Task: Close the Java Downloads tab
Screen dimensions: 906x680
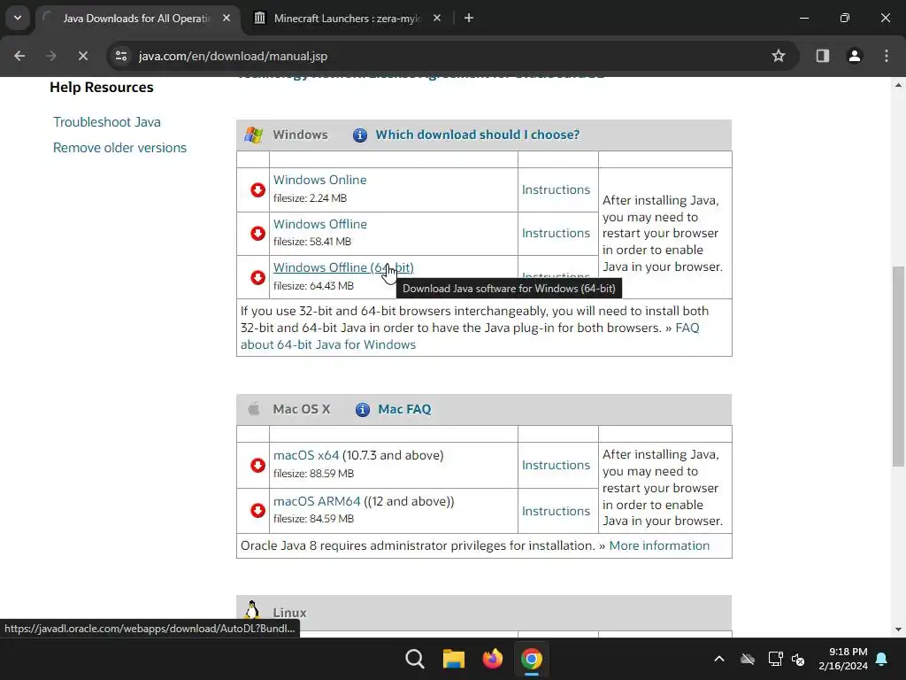Action: pyautogui.click(x=226, y=18)
